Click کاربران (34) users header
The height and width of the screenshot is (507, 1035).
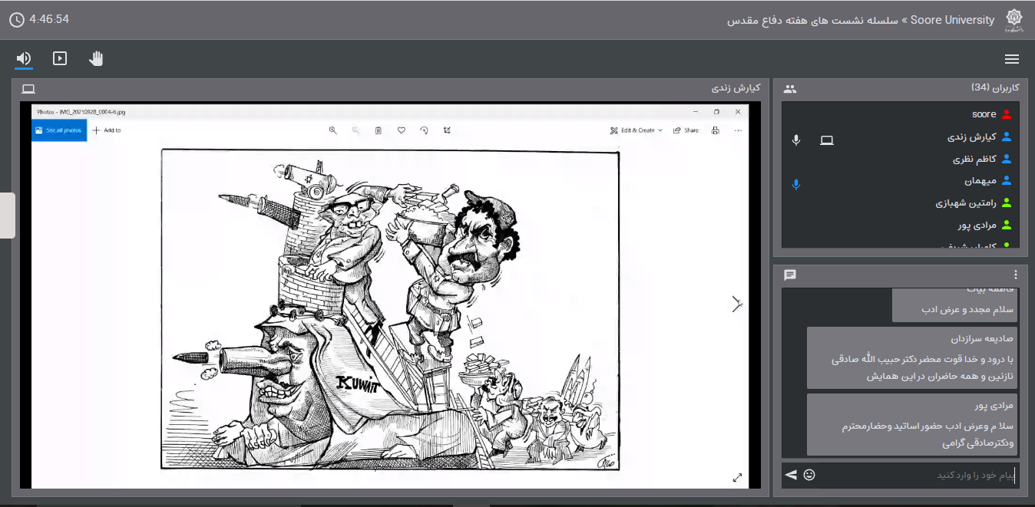(995, 87)
